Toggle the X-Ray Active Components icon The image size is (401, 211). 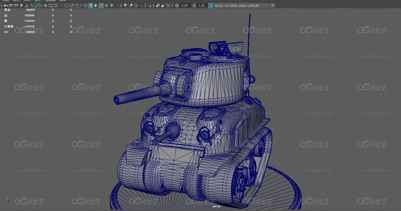point(163,6)
